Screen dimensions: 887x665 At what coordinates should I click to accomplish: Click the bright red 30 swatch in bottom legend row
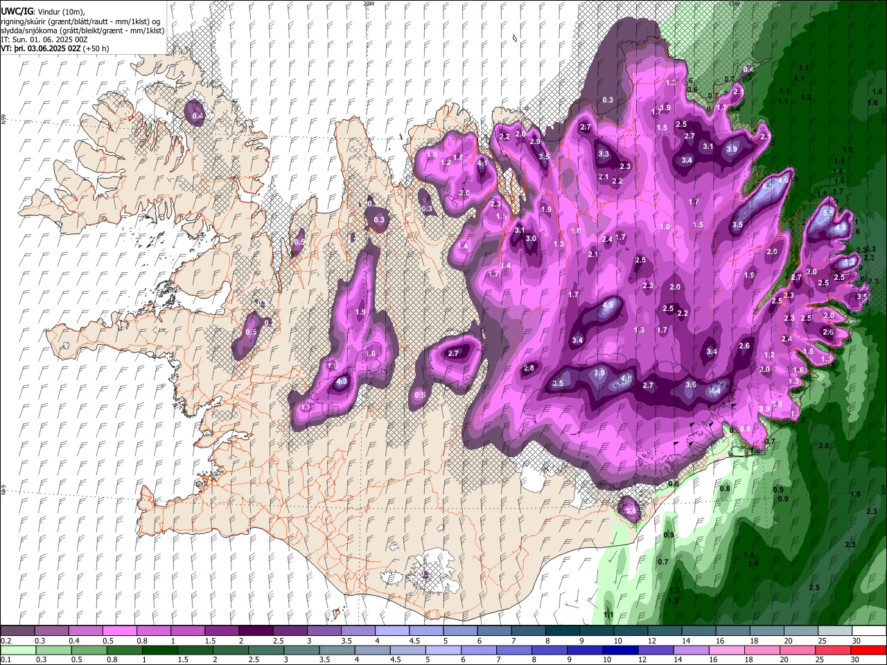pyautogui.click(x=868, y=650)
